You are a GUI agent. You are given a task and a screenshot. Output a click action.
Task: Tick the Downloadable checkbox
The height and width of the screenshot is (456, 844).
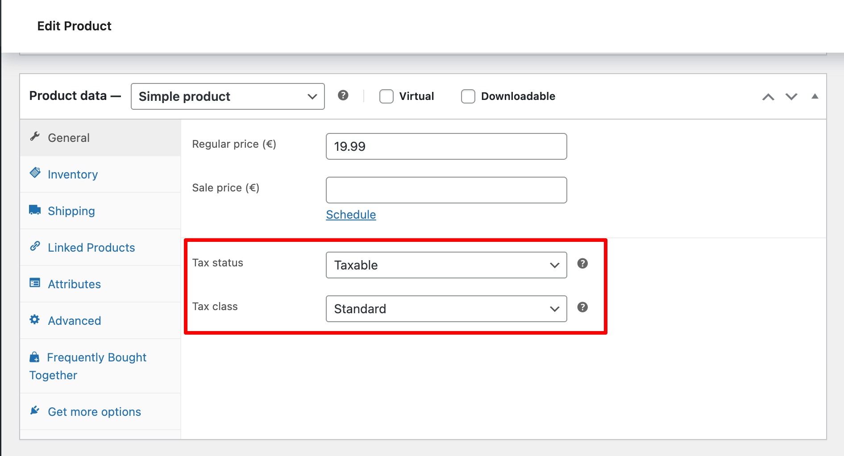point(468,96)
